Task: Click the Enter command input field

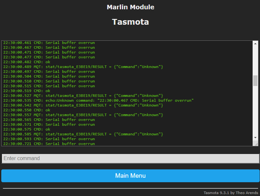Action: pos(130,158)
